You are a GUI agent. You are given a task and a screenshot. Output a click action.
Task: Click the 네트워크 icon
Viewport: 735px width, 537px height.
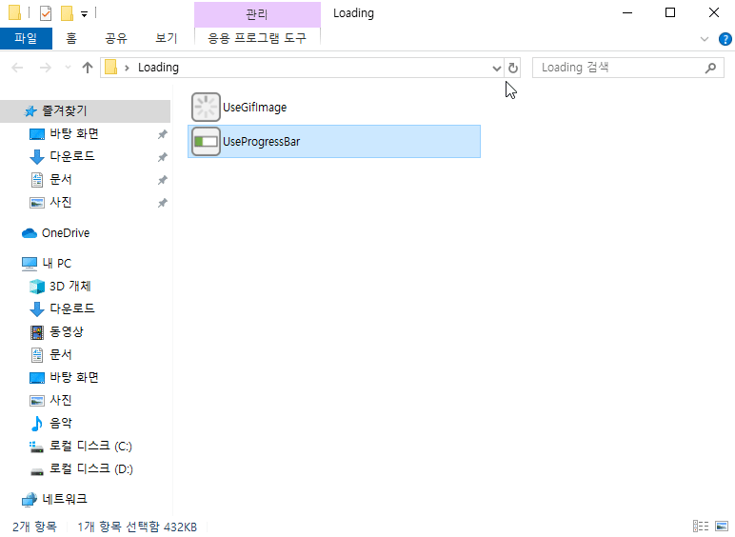30,500
